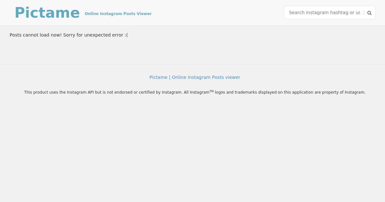Click inside the search box placeholder text
This screenshot has width=385, height=202.
point(324,13)
